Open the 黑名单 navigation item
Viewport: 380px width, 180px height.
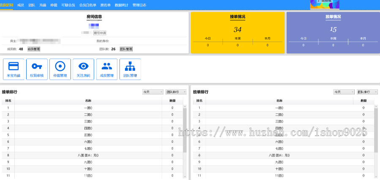(106, 5)
